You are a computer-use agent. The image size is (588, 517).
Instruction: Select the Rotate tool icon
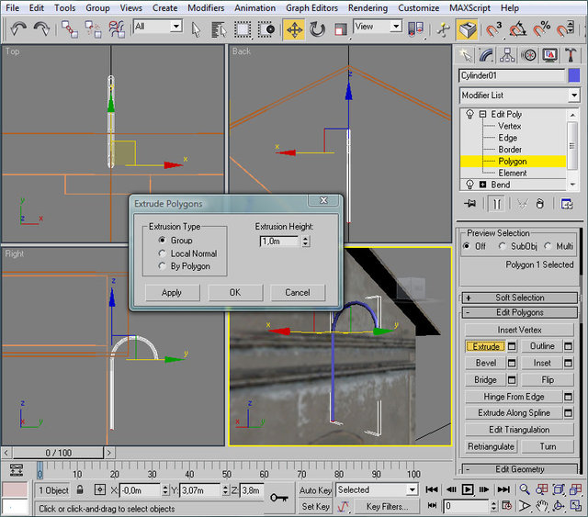pyautogui.click(x=317, y=28)
